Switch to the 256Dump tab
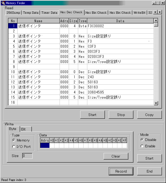 [13, 12]
